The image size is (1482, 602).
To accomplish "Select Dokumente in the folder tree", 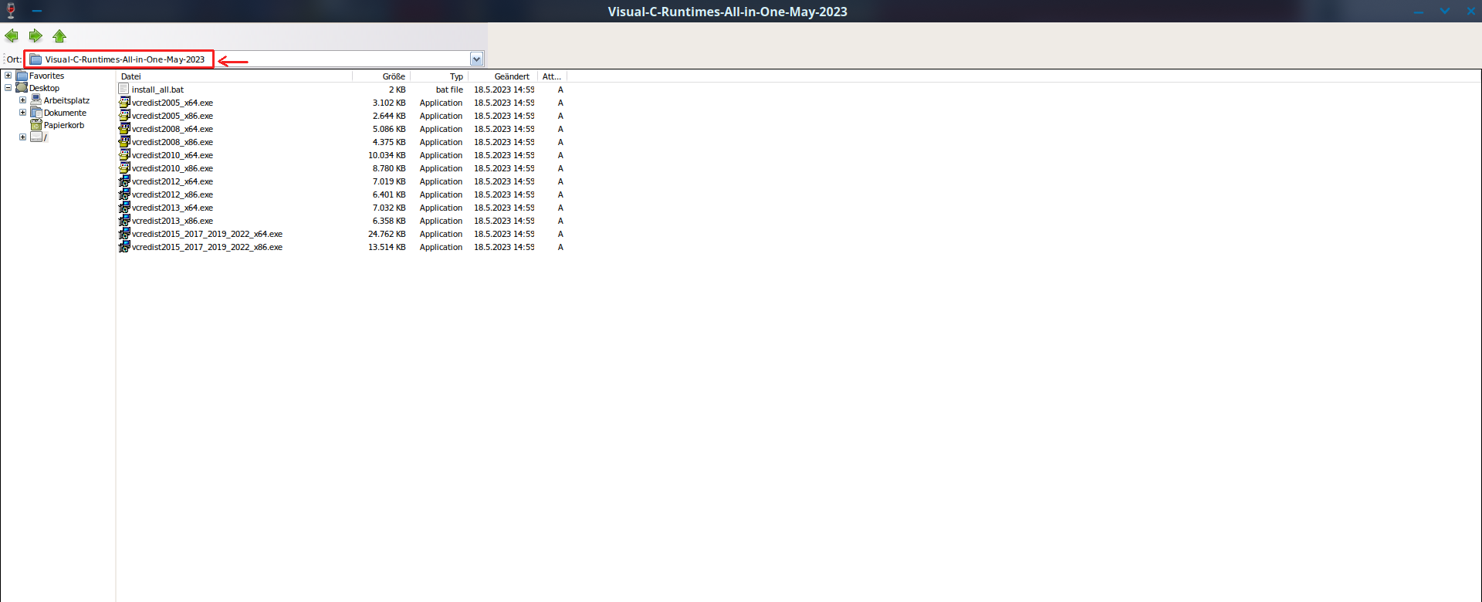I will (65, 113).
